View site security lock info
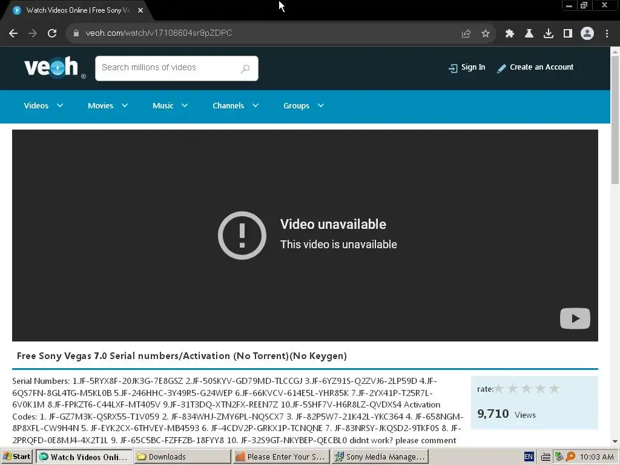The width and height of the screenshot is (620, 465). [76, 33]
